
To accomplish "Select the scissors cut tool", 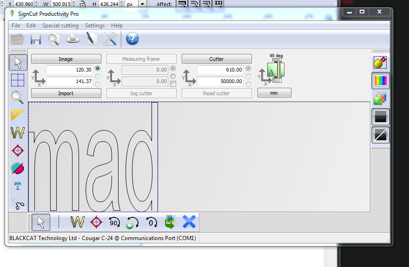I will [x=18, y=203].
